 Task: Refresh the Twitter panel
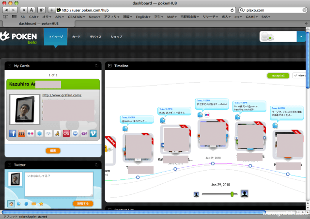click(x=97, y=165)
